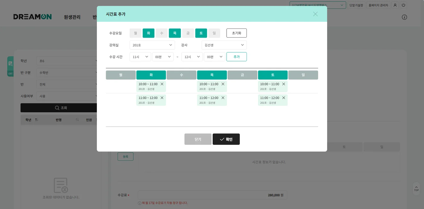
Task: Click the 초기화 reset button
Action: [x=237, y=33]
